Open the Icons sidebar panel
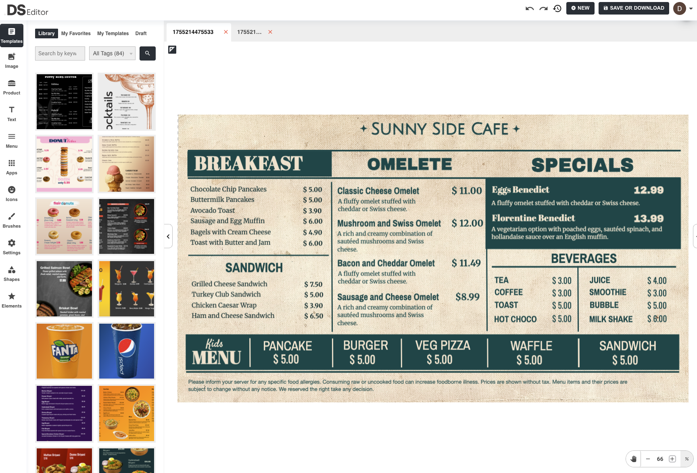 [x=12, y=194]
